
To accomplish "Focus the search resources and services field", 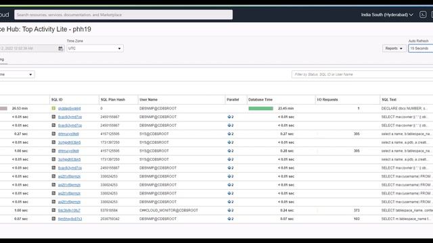I will pyautogui.click(x=123, y=15).
